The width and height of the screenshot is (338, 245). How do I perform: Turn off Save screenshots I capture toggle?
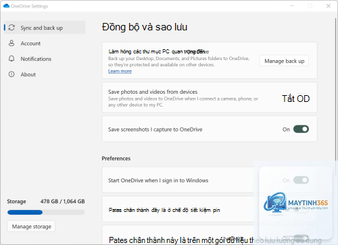click(x=301, y=129)
